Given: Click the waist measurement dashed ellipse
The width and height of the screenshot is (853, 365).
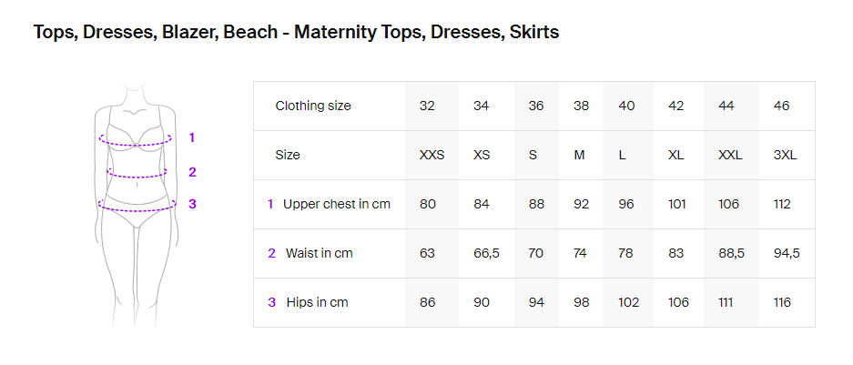Looking at the screenshot, I should [137, 172].
